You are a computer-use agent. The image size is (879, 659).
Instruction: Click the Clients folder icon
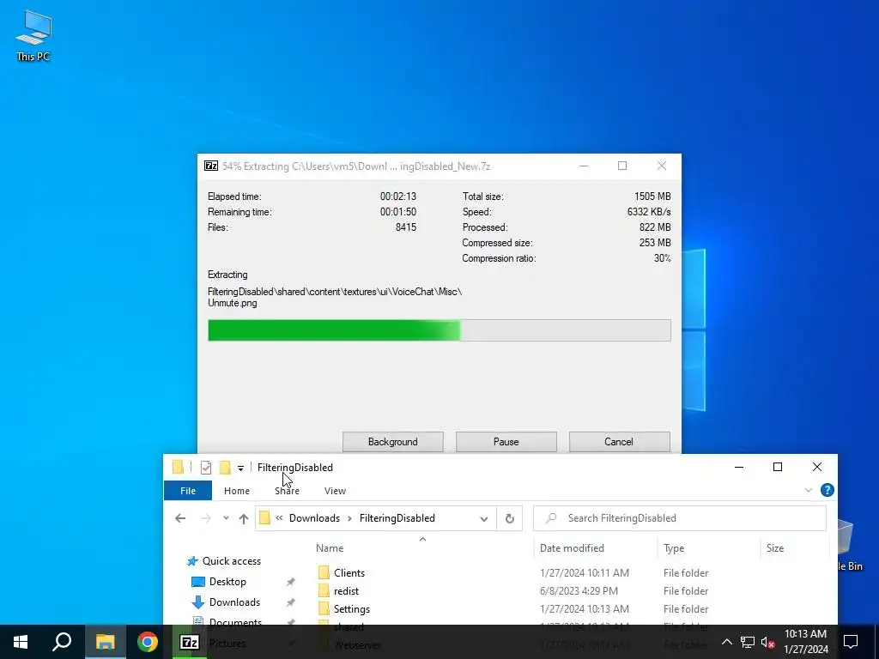coord(324,572)
